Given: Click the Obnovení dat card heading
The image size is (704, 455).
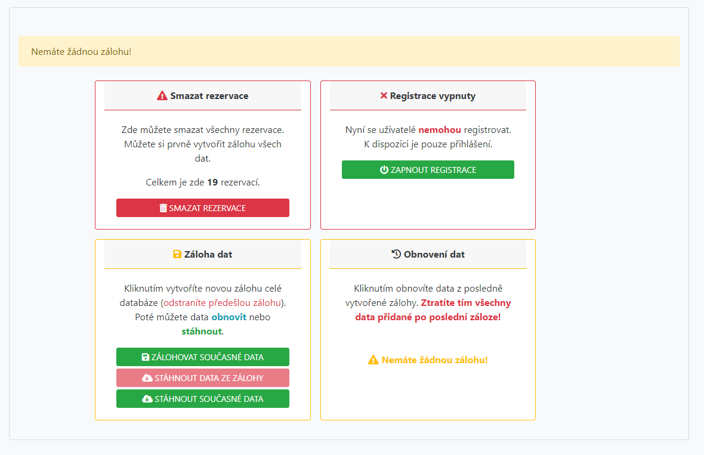Looking at the screenshot, I should click(434, 254).
